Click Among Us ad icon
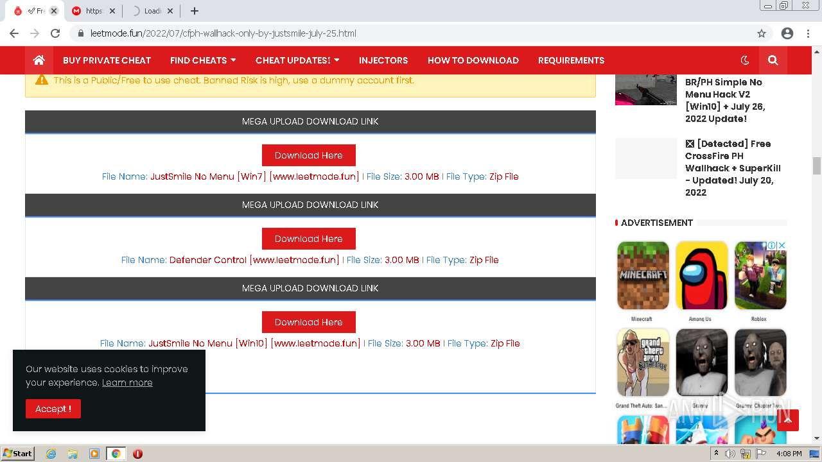The width and height of the screenshot is (822, 462). 701,276
